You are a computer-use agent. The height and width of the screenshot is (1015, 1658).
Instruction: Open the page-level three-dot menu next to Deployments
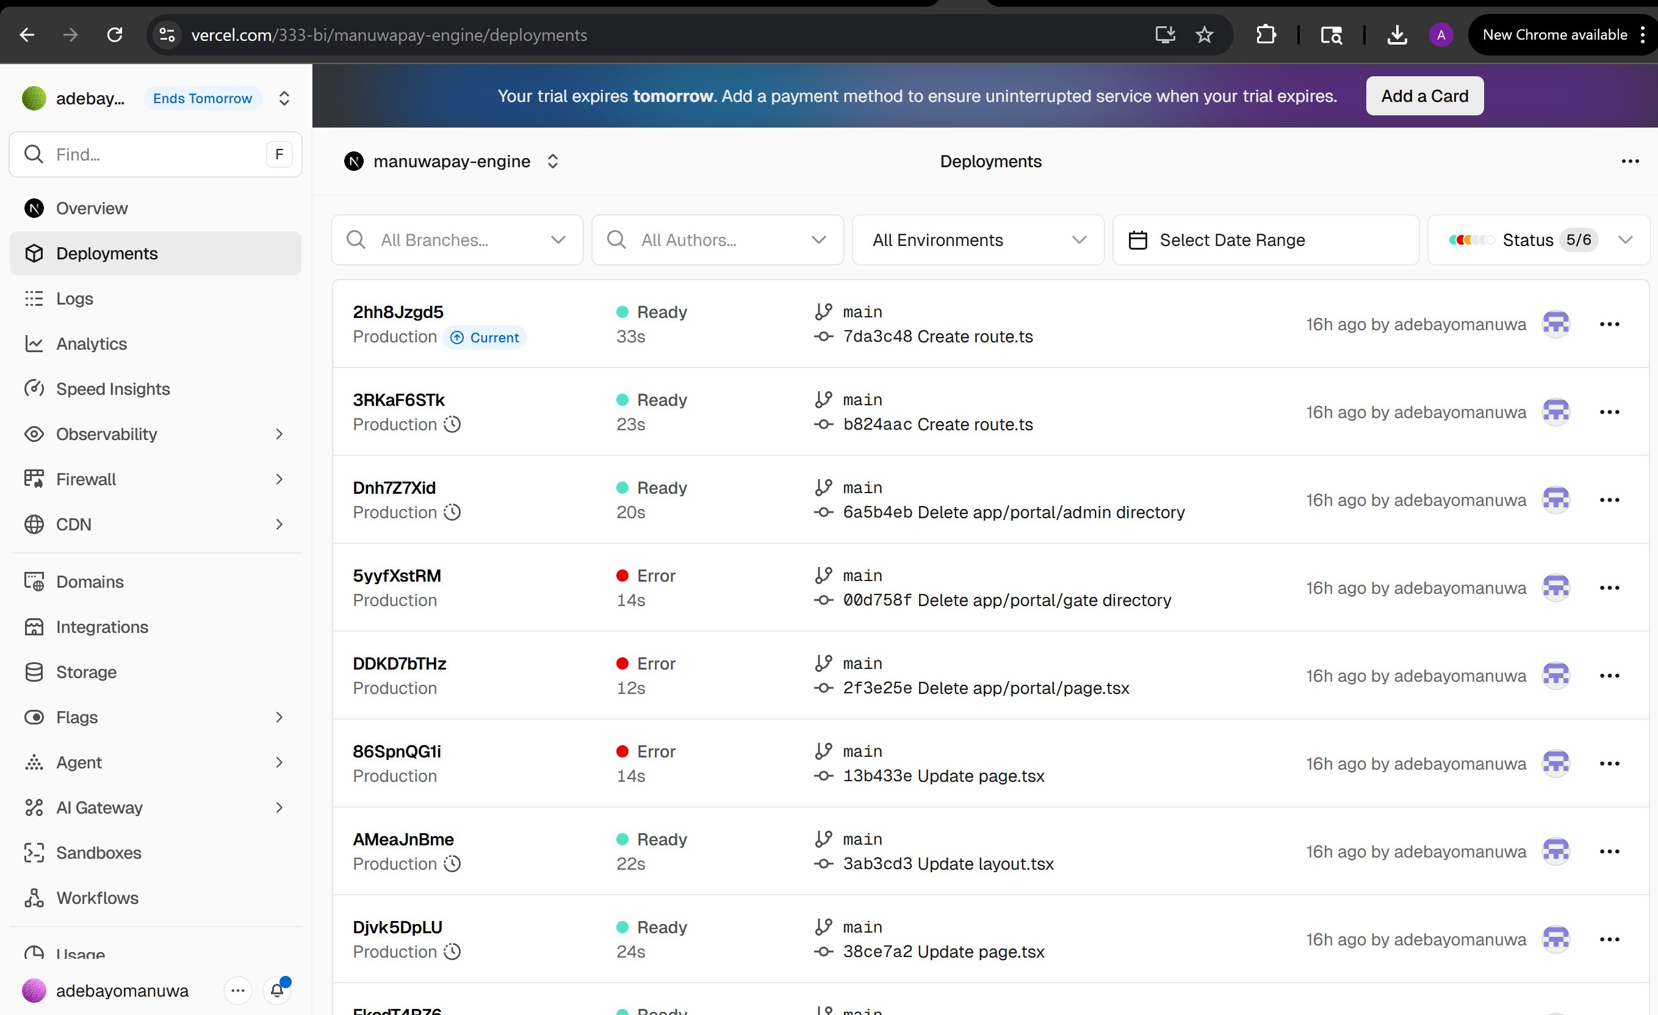click(1630, 162)
